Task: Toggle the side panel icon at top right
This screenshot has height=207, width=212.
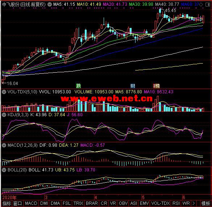Action: [x=207, y=5]
